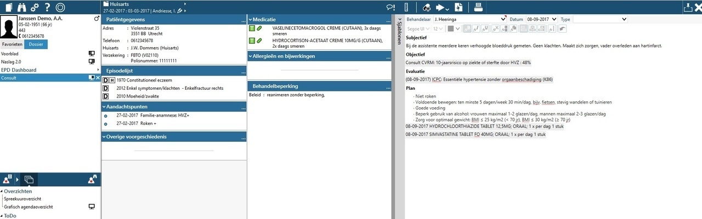
Task: Toggle italic formatting in editor toolbar
Action: point(477,28)
